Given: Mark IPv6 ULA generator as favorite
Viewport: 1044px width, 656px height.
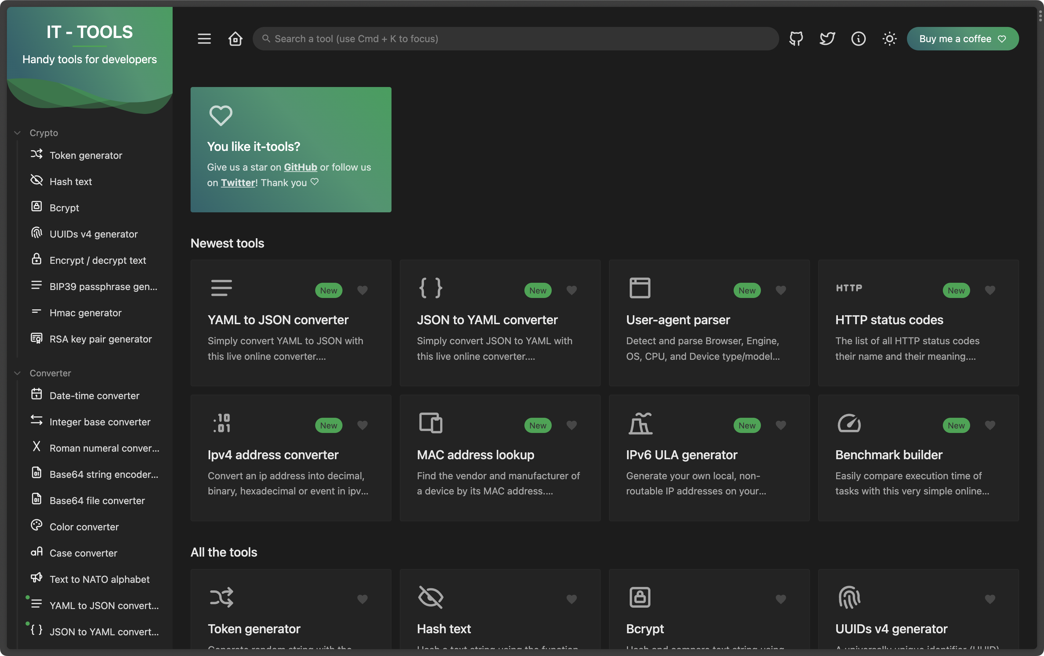Looking at the screenshot, I should coord(780,425).
